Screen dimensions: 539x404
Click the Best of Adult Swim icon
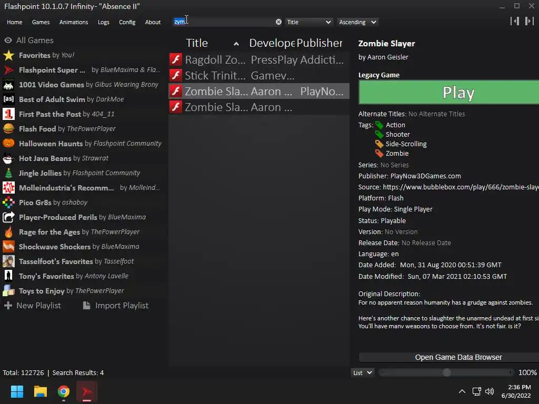[8, 99]
